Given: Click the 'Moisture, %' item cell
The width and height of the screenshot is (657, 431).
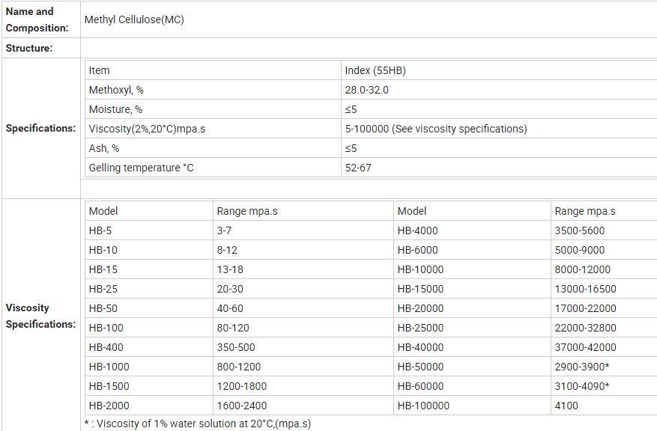Looking at the screenshot, I should [x=116, y=109].
